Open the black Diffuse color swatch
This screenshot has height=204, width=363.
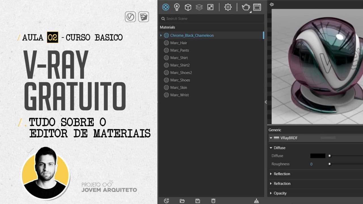[318, 156]
